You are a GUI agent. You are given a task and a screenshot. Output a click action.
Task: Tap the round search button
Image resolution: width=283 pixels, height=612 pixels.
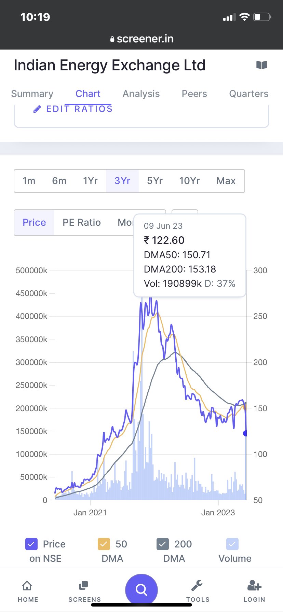(141, 589)
